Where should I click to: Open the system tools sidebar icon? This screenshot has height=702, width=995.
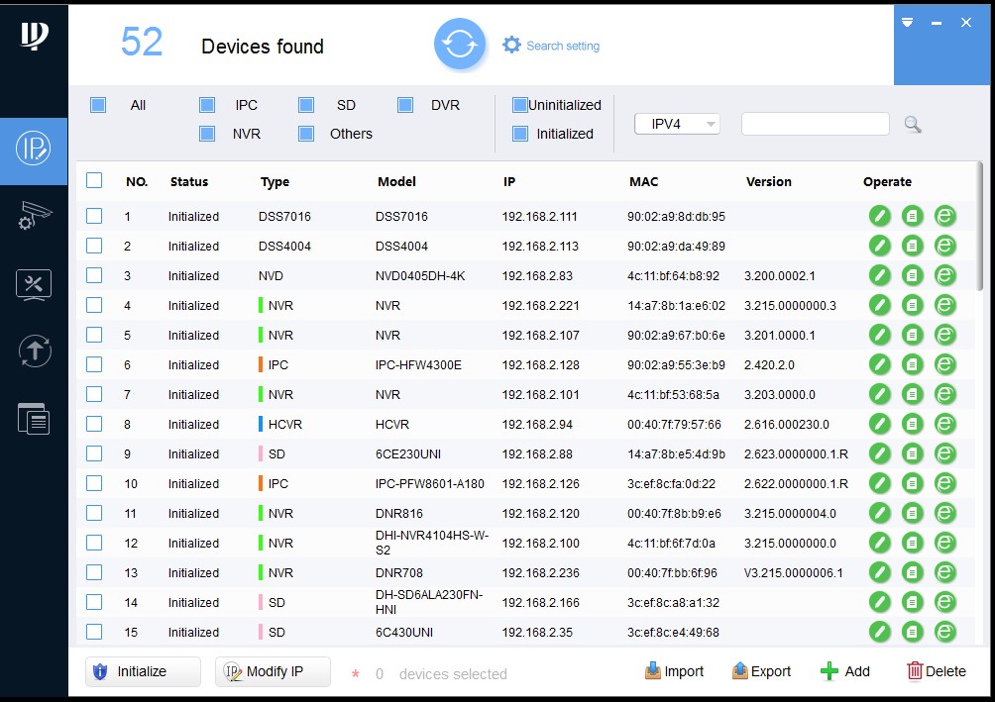coord(34,284)
